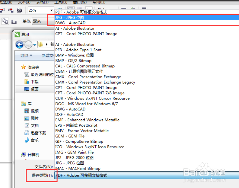Click the greyed forward arrow button
Image resolution: width=239 pixels, height=188 pixels.
point(28,45)
